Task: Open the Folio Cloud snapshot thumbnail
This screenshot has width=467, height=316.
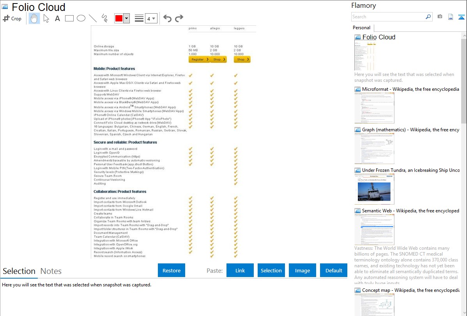Action: pos(365,56)
